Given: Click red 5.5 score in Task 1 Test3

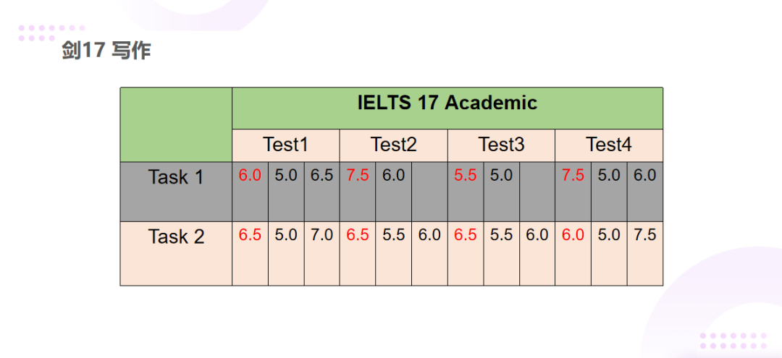Looking at the screenshot, I should [465, 175].
